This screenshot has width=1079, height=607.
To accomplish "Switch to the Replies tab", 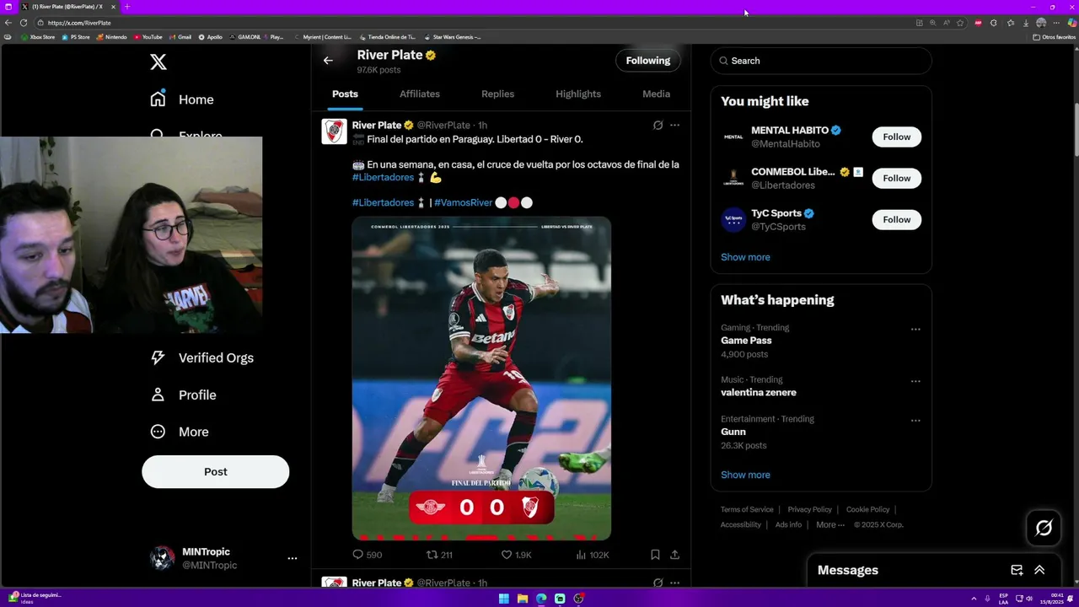I will click(x=497, y=94).
